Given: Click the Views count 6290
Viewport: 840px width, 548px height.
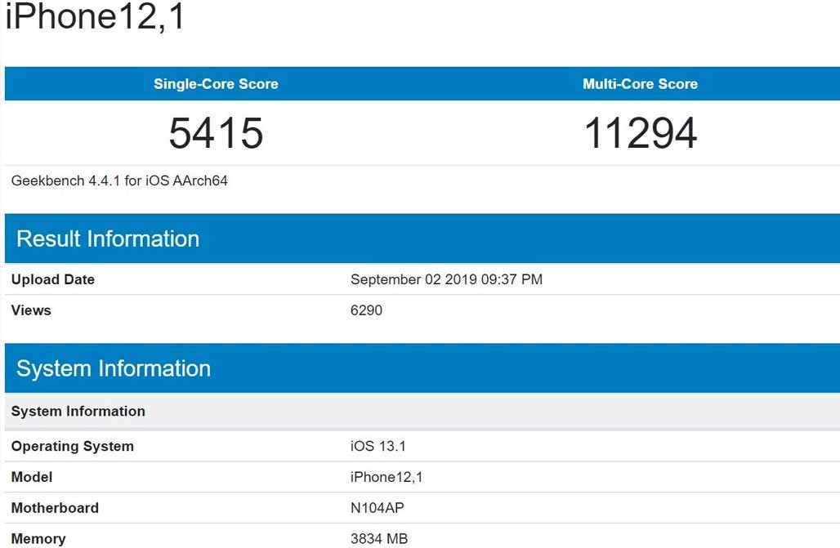Looking at the screenshot, I should coord(366,310).
